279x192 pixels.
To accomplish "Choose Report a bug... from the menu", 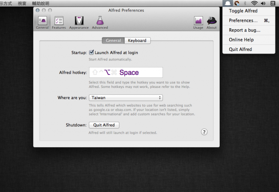I will (x=248, y=30).
